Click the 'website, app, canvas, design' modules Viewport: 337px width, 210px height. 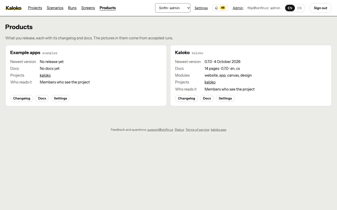228,75
